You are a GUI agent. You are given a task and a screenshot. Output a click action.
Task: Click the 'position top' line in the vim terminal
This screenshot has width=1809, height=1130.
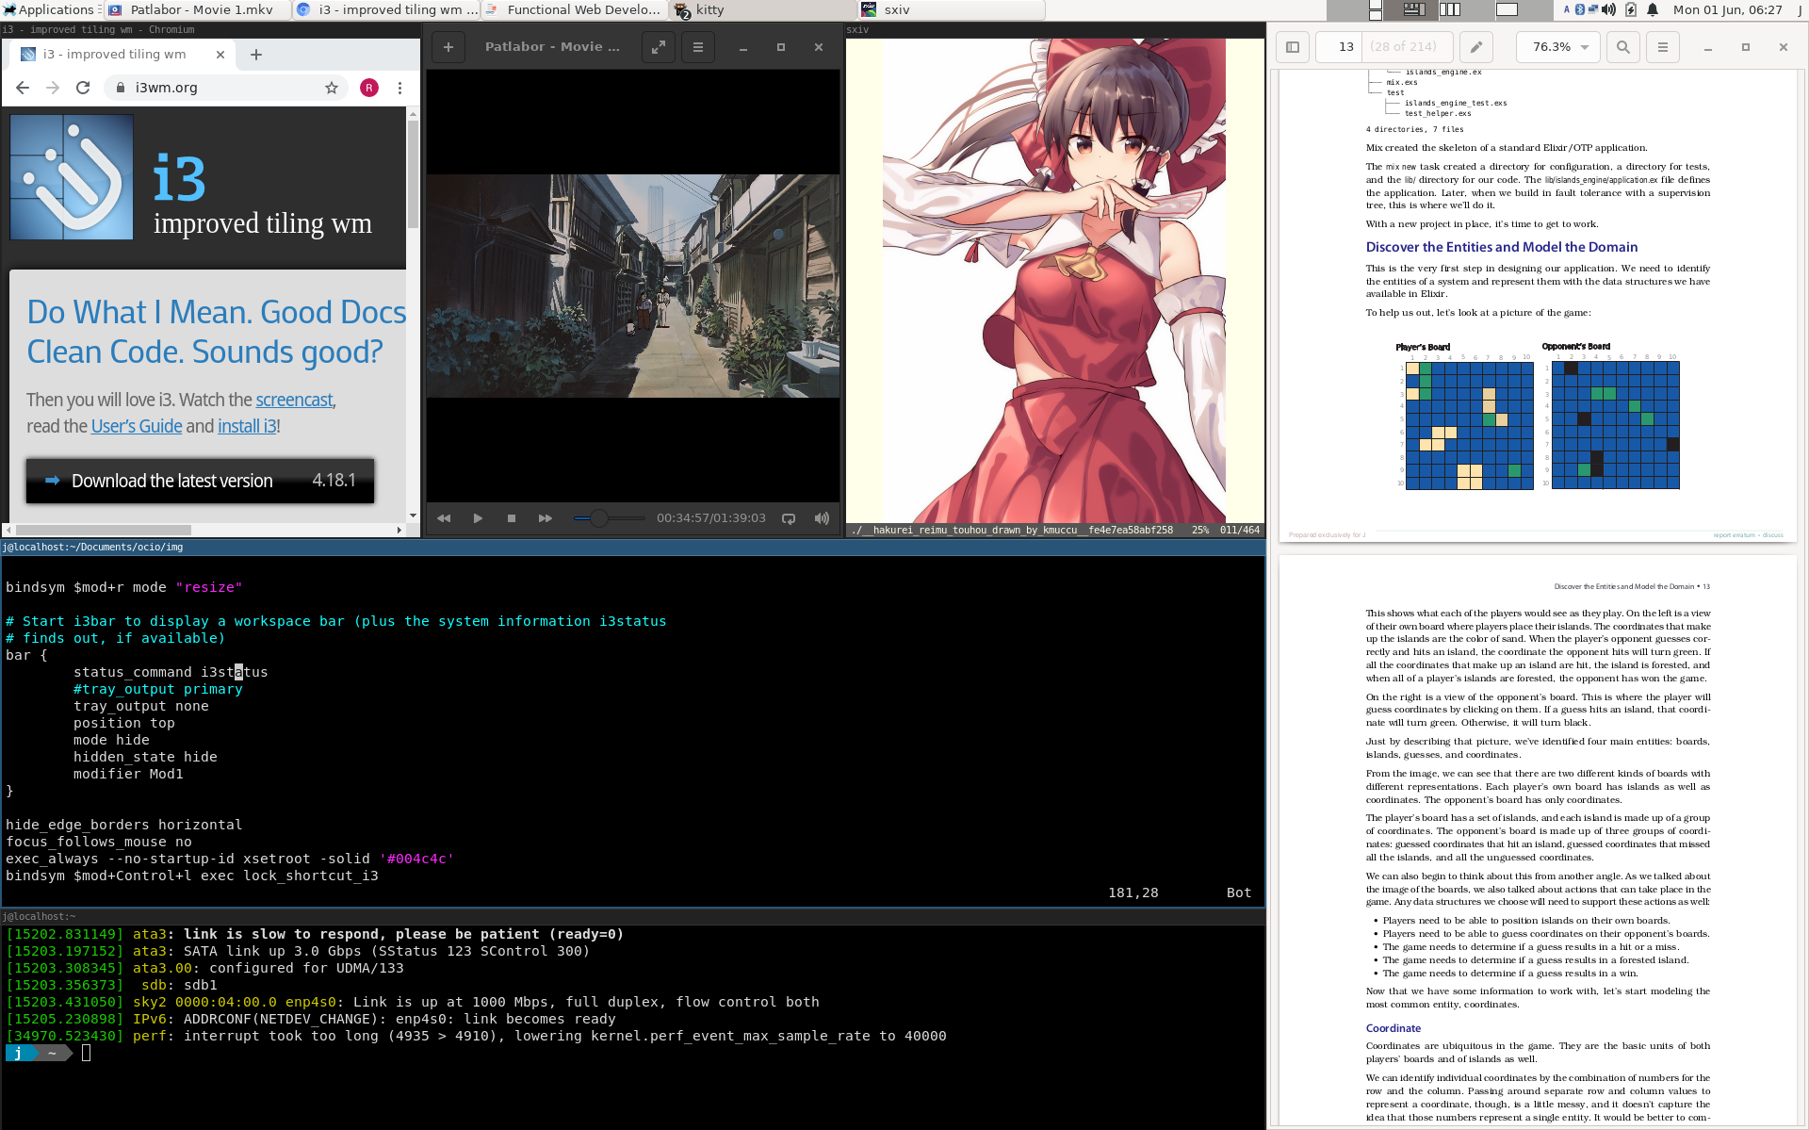pyautogui.click(x=124, y=723)
